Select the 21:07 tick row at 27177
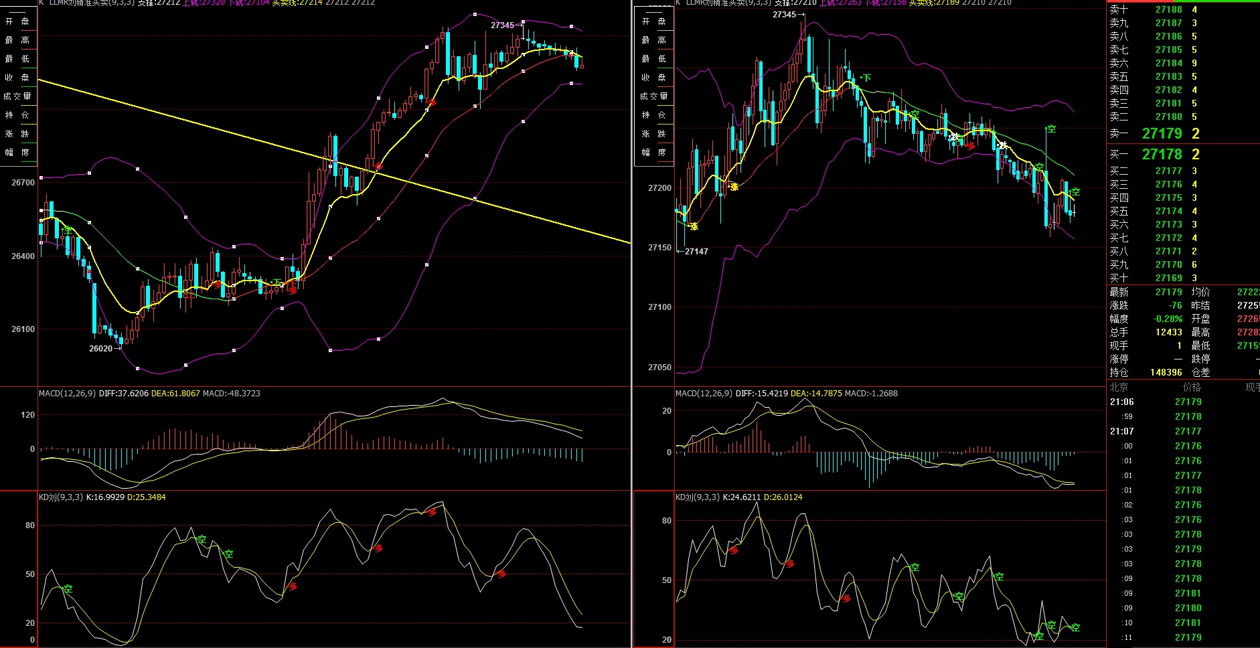The image size is (1260, 648). pyautogui.click(x=1183, y=431)
